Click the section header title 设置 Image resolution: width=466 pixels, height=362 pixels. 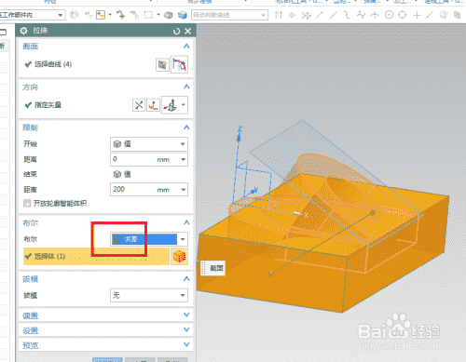point(30,330)
